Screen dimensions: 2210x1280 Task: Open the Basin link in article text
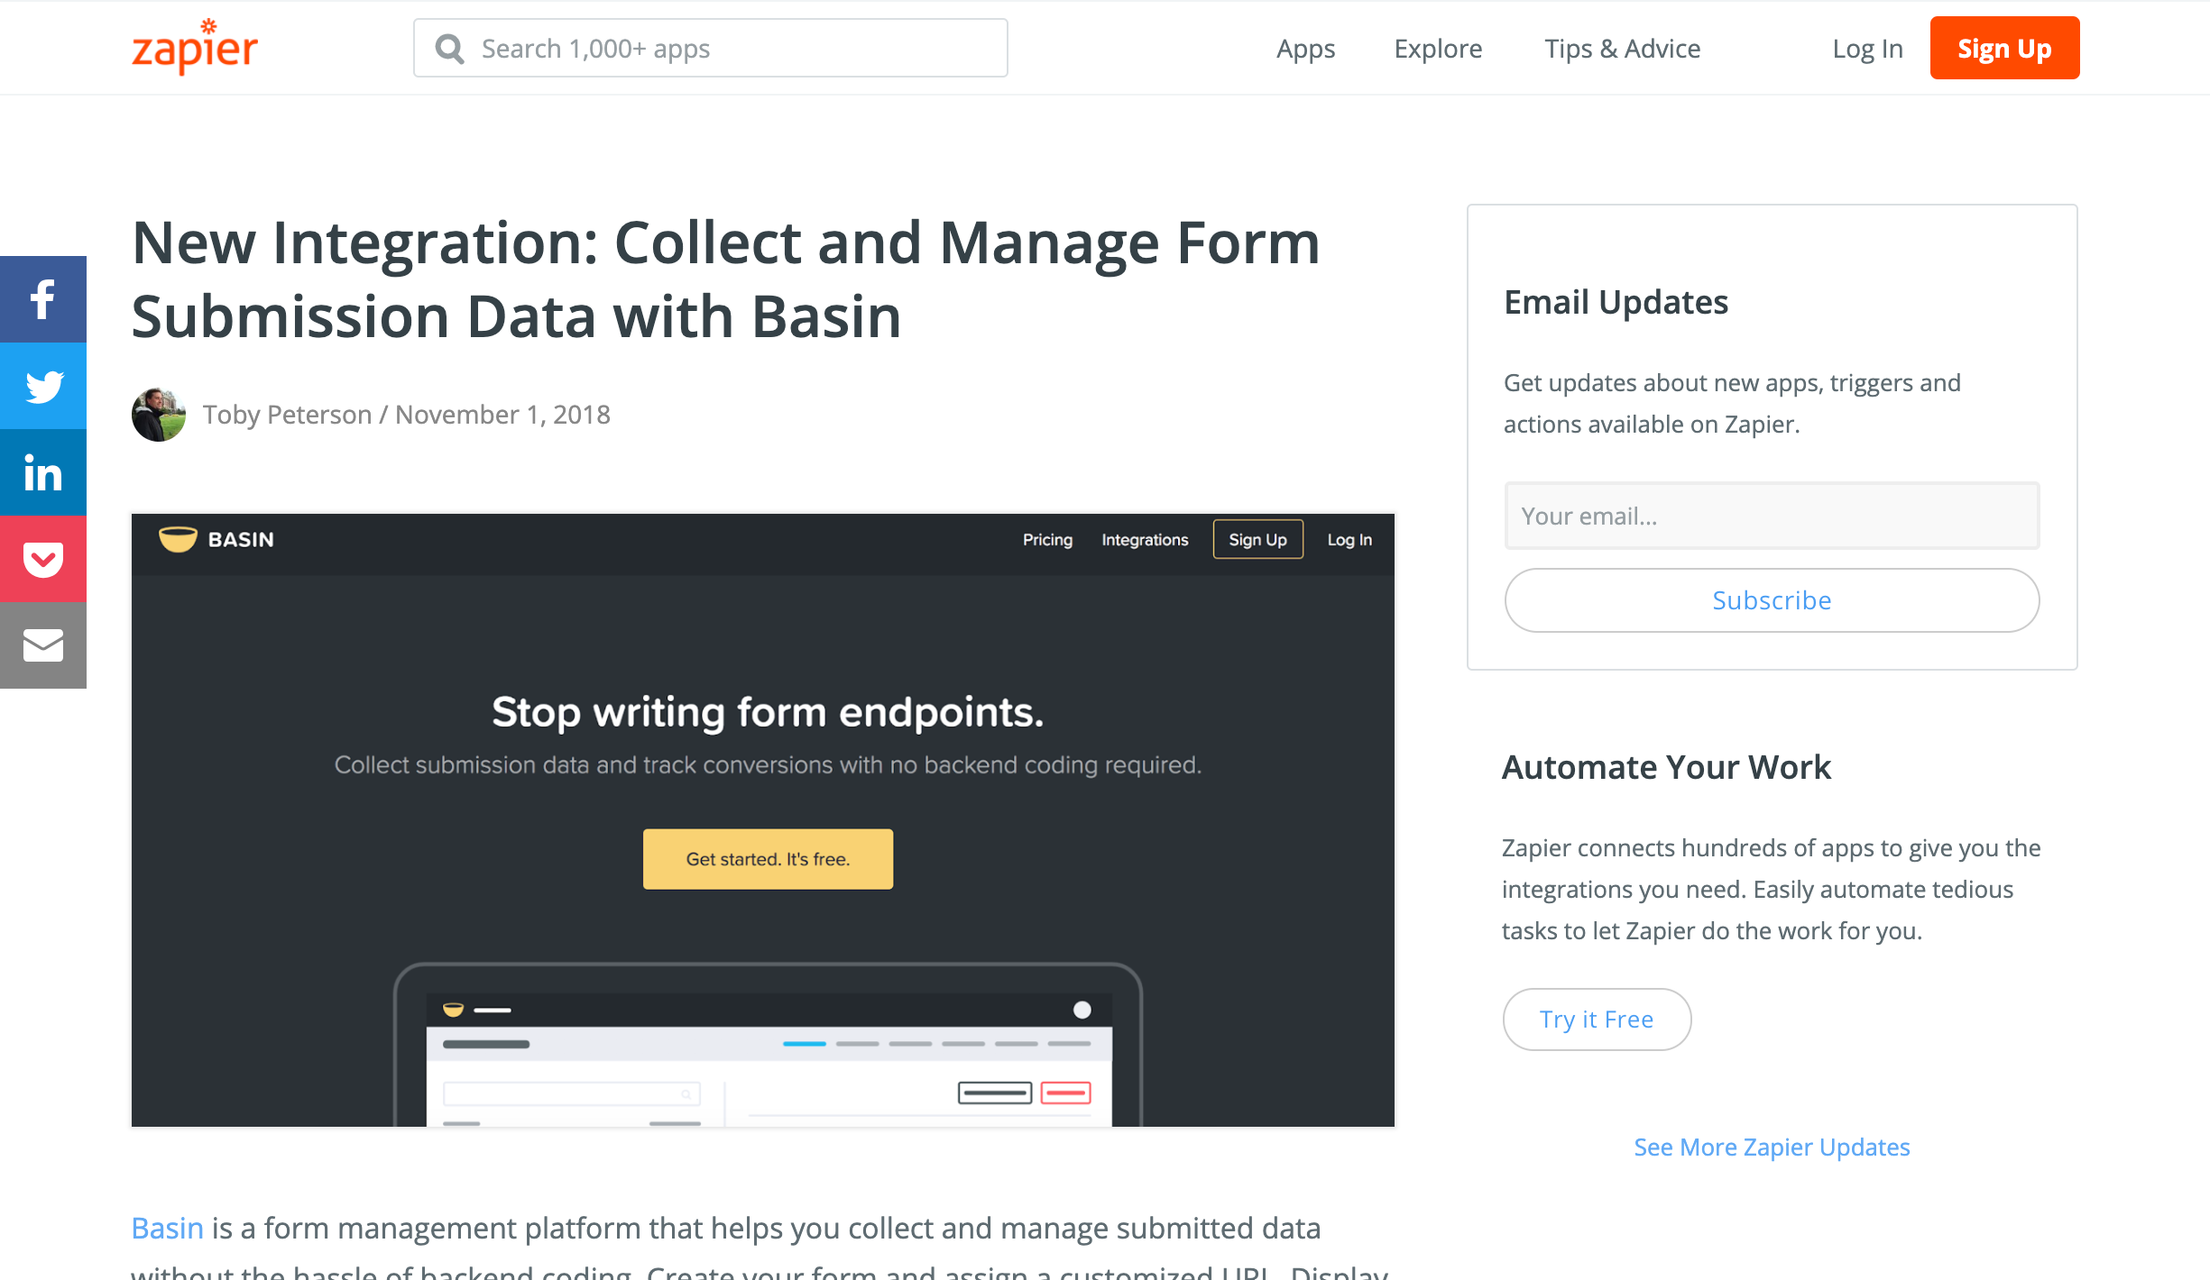pyautogui.click(x=168, y=1228)
